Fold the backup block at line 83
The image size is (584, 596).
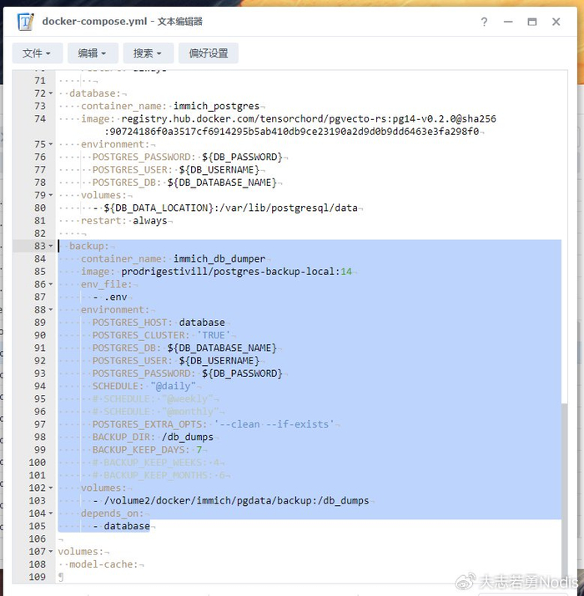point(51,247)
